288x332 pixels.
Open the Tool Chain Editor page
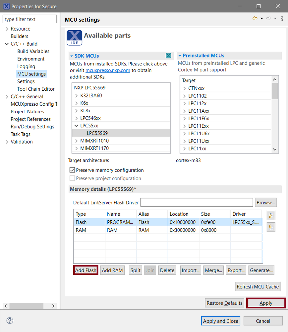click(x=36, y=89)
